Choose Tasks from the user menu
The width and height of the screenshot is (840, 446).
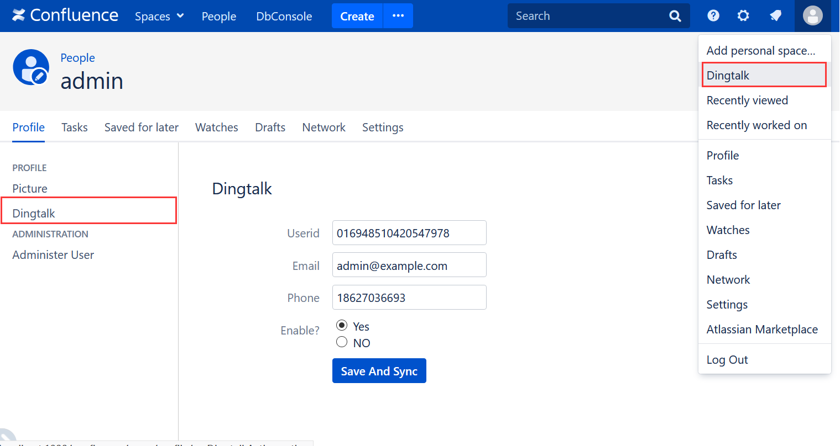pos(765,180)
